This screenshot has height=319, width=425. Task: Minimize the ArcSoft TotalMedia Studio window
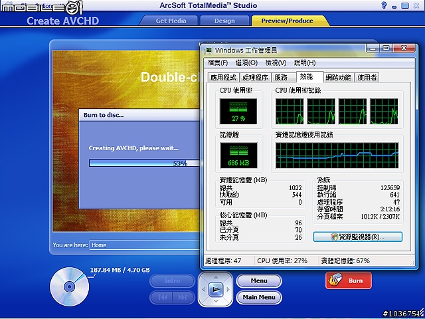click(x=394, y=6)
